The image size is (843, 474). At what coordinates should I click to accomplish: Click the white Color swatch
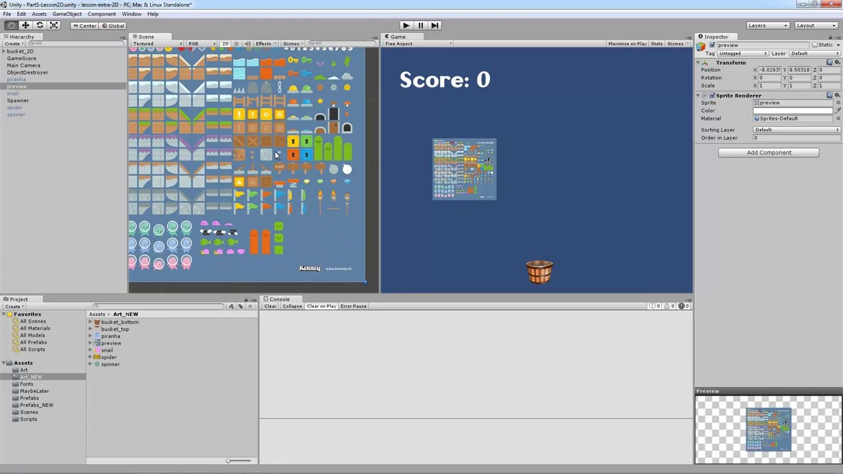click(793, 111)
